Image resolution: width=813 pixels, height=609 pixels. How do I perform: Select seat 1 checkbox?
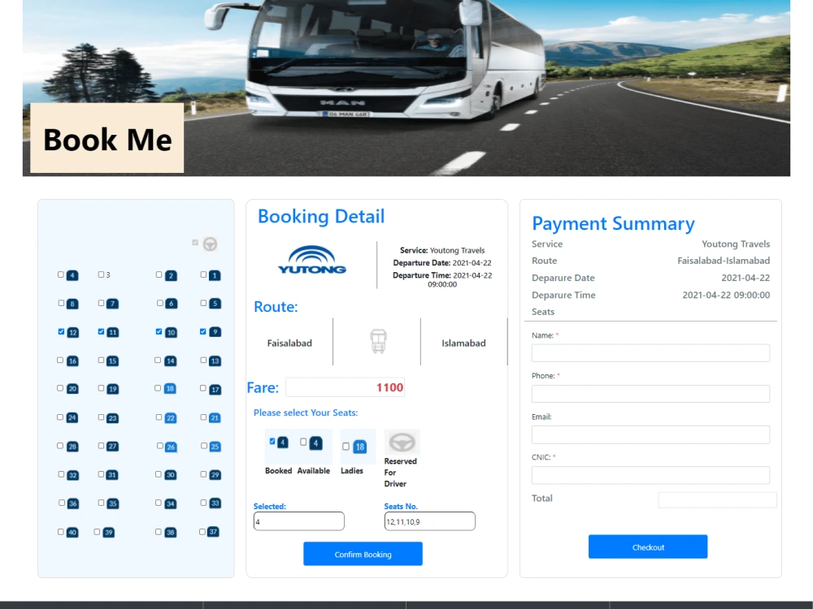click(x=203, y=274)
